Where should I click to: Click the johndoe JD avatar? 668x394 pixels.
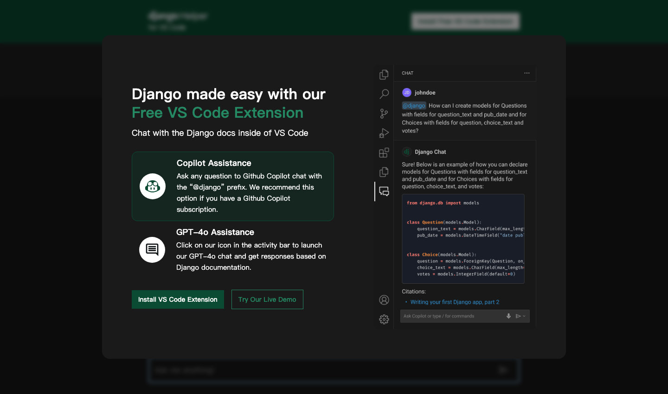[407, 93]
